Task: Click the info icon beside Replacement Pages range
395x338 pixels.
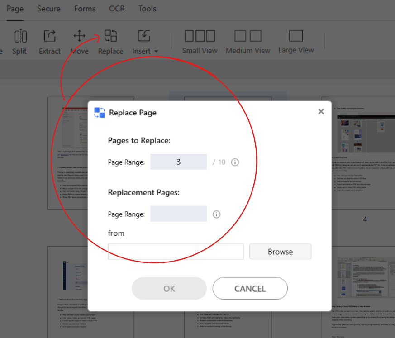Action: coord(216,214)
